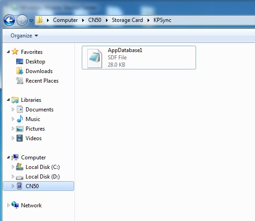Expand Local Disk (C:)
The image size is (255, 221).
13,167
